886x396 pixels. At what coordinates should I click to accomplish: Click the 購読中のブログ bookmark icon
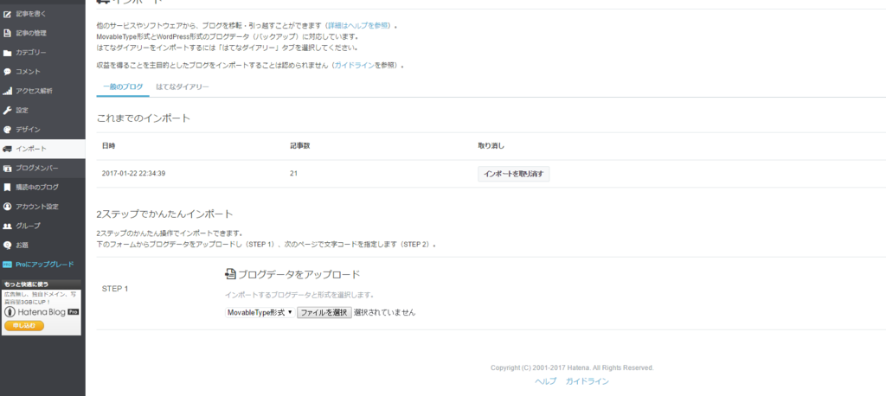point(7,187)
